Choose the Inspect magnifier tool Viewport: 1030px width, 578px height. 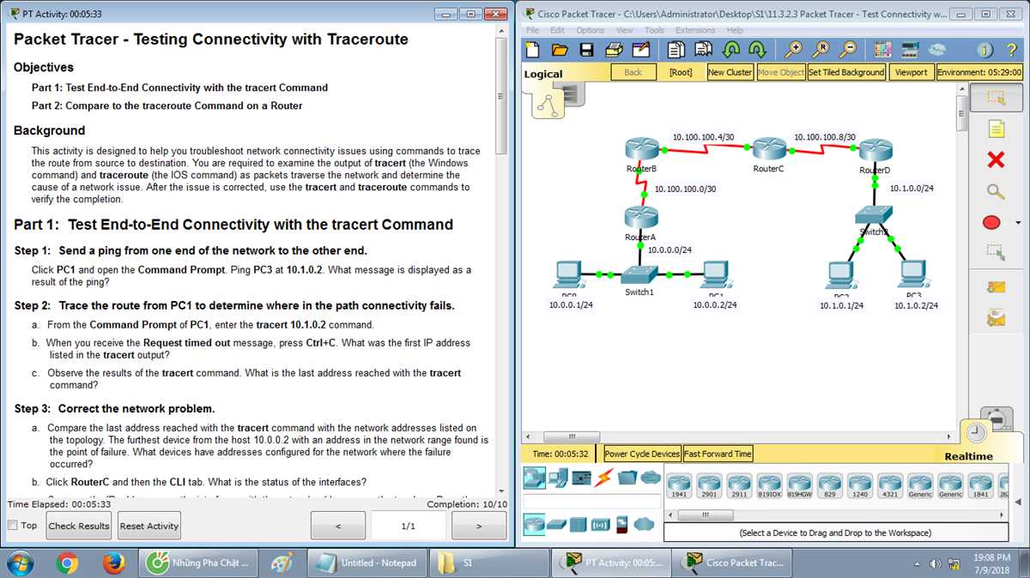996,191
